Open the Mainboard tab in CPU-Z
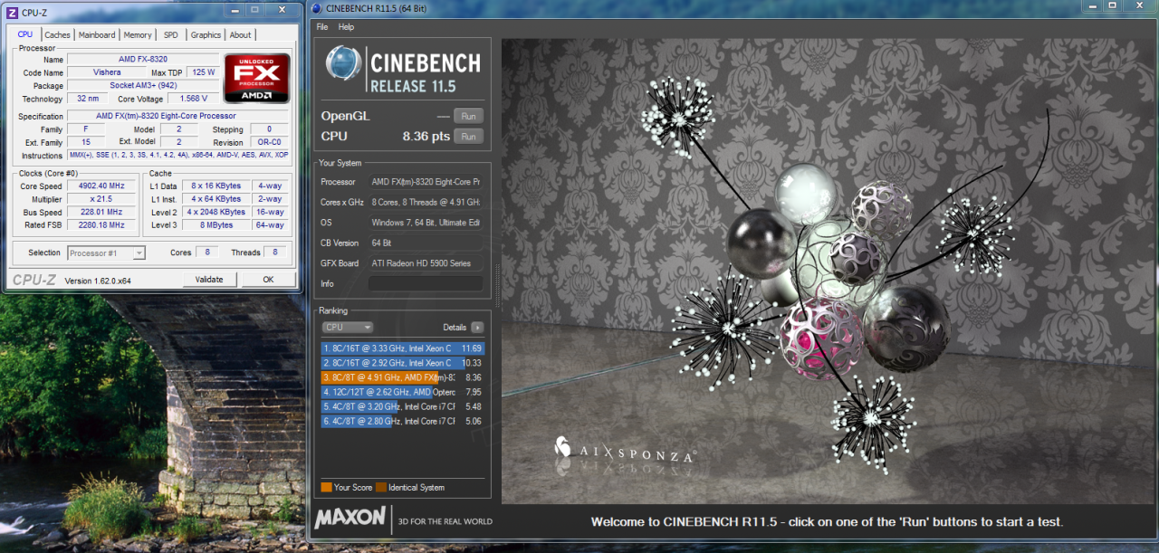Viewport: 1159px width, 553px height. [97, 35]
